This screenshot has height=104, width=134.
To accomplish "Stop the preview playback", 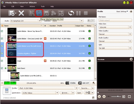I will [x=104, y=96].
